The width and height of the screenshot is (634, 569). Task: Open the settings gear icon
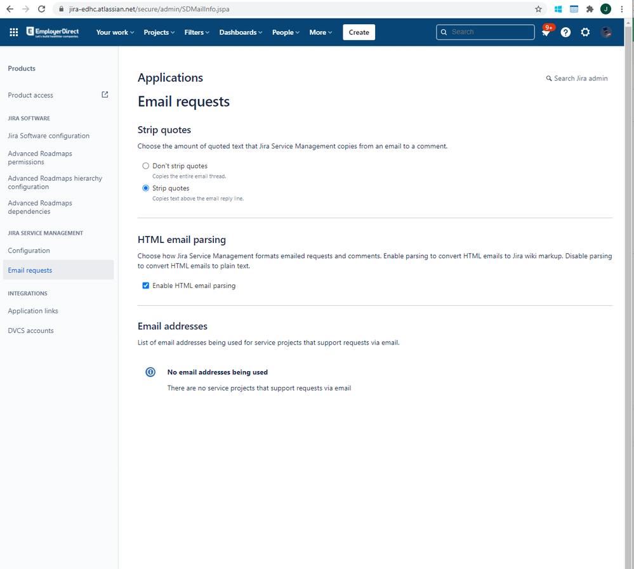[x=585, y=32]
